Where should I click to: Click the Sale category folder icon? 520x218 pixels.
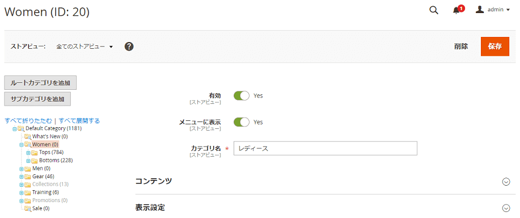pos(28,208)
